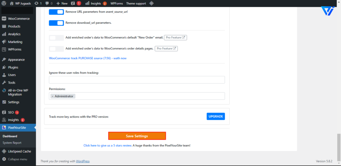The height and width of the screenshot is (166, 341).
Task: Click the SEO Yoast icon in sidebar
Action: [x=4, y=112]
